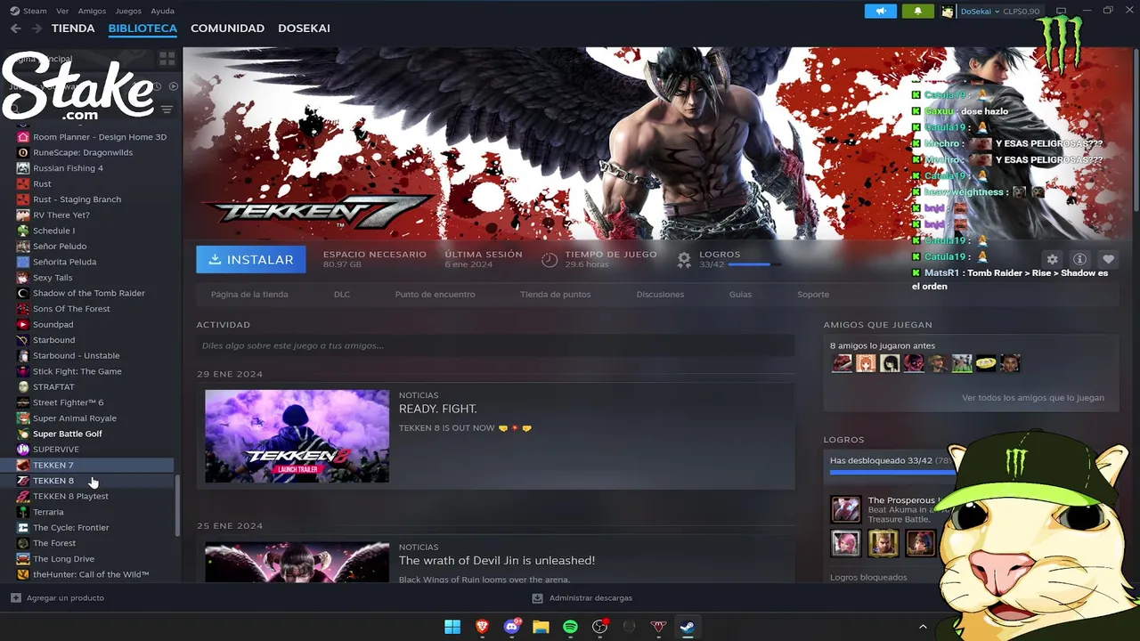Open the Amigos menu
The image size is (1140, 641).
coord(92,11)
